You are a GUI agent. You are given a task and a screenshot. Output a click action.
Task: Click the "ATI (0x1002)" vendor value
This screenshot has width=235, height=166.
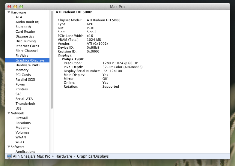point(97,44)
